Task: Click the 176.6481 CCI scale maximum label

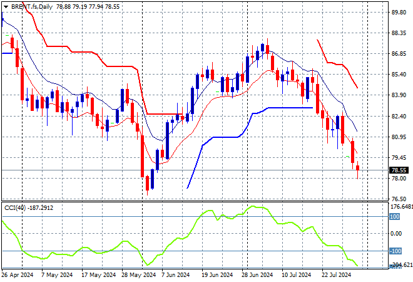Action: pos(401,206)
